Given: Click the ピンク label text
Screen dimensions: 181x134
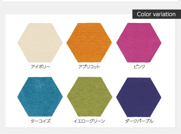Looking at the screenshot, I should click(x=139, y=66).
